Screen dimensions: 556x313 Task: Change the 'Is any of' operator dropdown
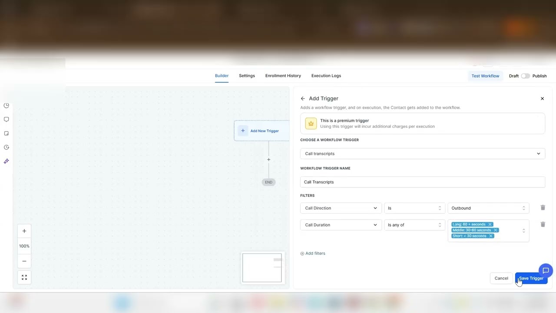(414, 225)
